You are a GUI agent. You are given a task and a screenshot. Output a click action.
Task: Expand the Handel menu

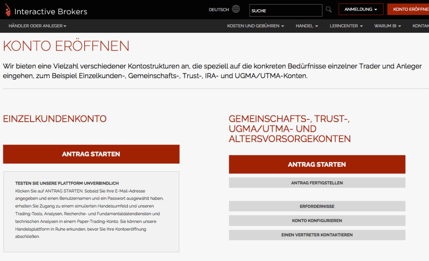point(307,26)
